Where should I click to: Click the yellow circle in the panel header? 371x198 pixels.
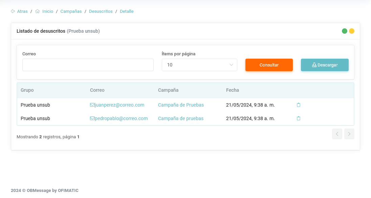[352, 31]
